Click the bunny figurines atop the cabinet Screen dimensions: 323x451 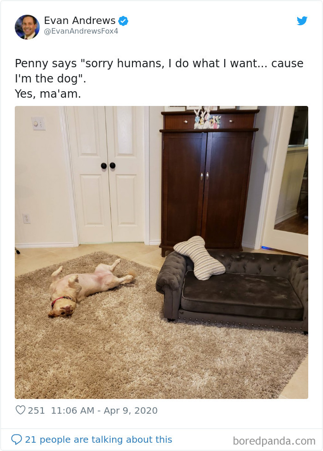click(207, 118)
